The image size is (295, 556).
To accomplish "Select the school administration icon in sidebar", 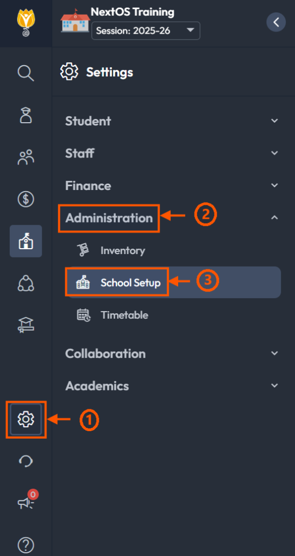I will [x=26, y=241].
